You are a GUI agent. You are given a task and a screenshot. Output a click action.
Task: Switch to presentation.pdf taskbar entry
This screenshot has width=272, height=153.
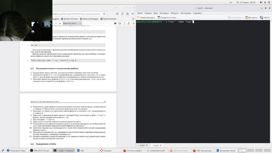point(156,150)
